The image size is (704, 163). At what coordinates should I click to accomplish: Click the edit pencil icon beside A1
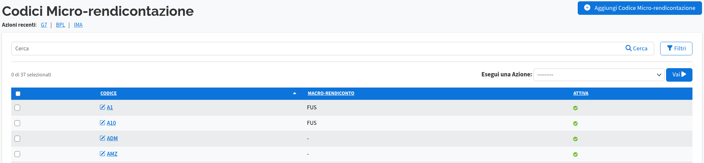103,107
